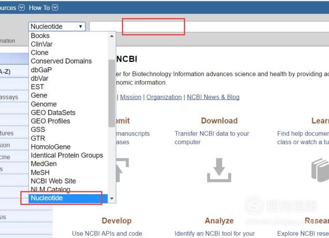Choose NLM Catalog option
The image size is (329, 238).
coord(68,189)
